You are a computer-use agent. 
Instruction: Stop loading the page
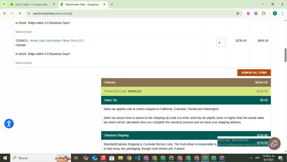tap(20, 13)
